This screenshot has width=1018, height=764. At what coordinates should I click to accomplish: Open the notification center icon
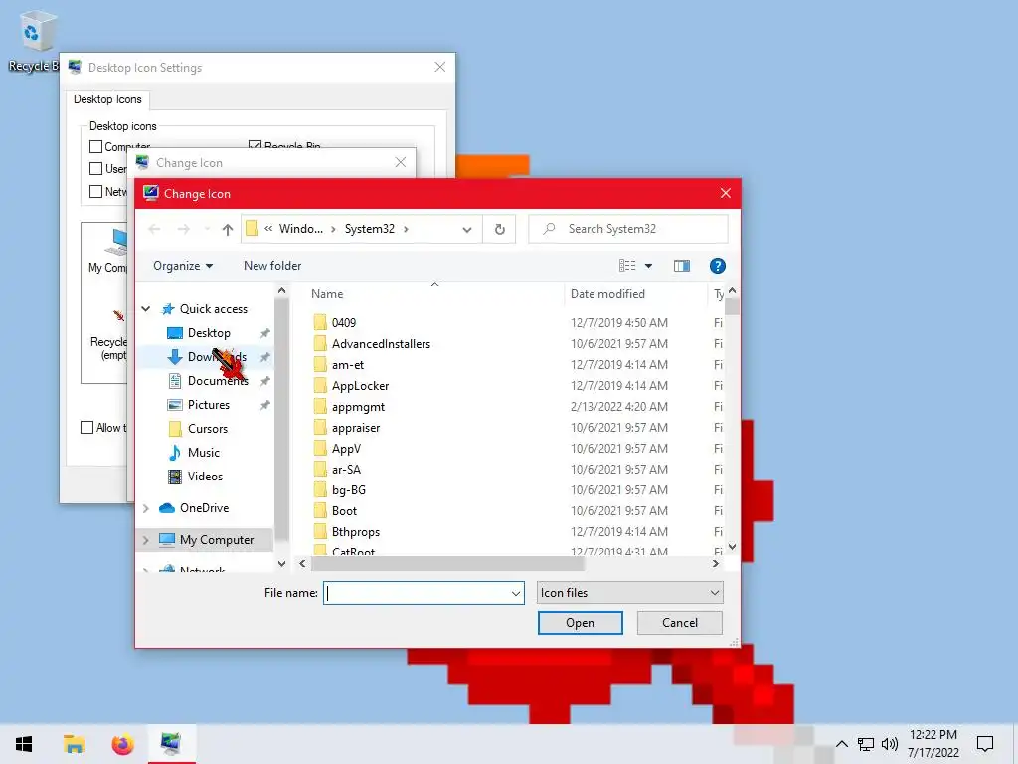(985, 744)
